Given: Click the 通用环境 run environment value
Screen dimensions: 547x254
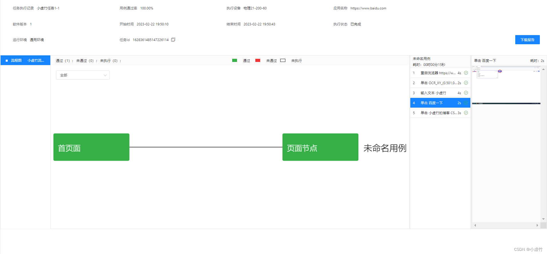Looking at the screenshot, I should 37,40.
